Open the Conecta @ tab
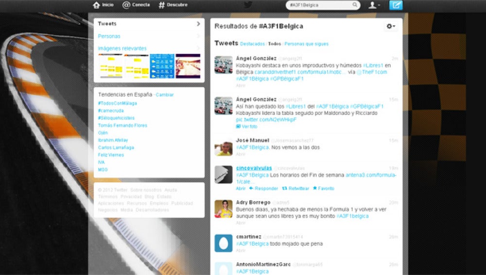486x275 pixels. click(x=136, y=5)
